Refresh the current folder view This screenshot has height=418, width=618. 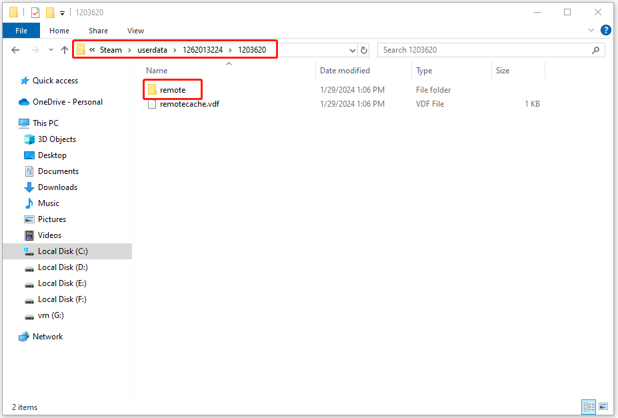(365, 50)
